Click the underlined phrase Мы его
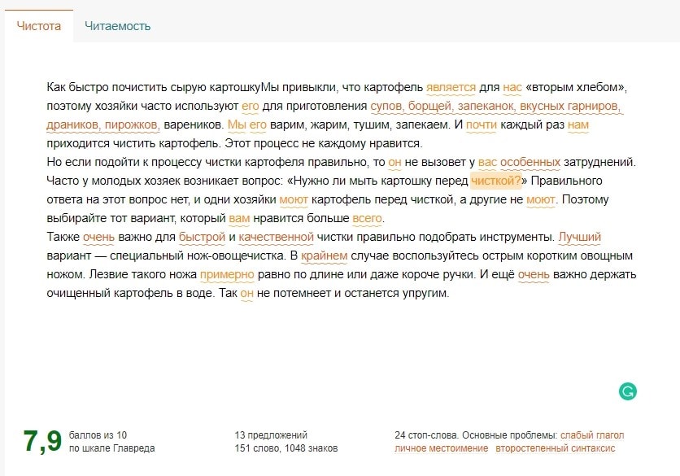 pyautogui.click(x=247, y=125)
